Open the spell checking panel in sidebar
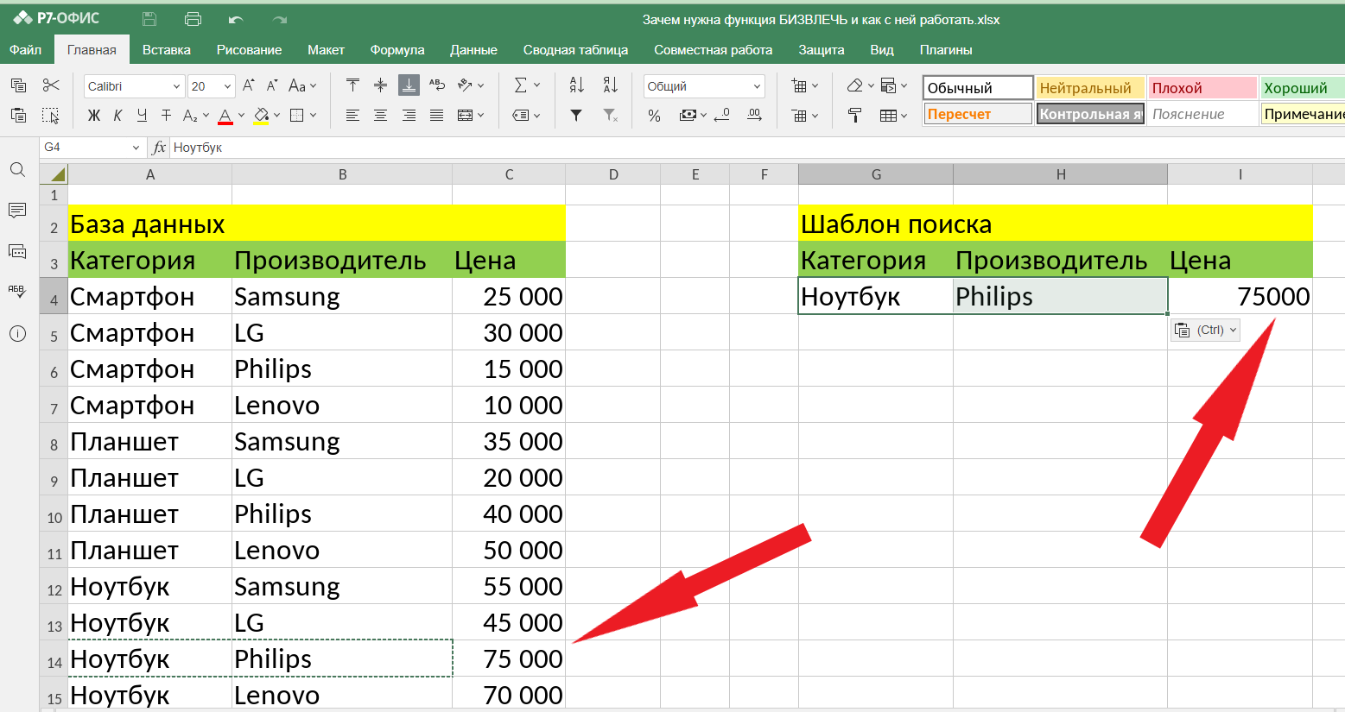The height and width of the screenshot is (712, 1345). pyautogui.click(x=17, y=292)
